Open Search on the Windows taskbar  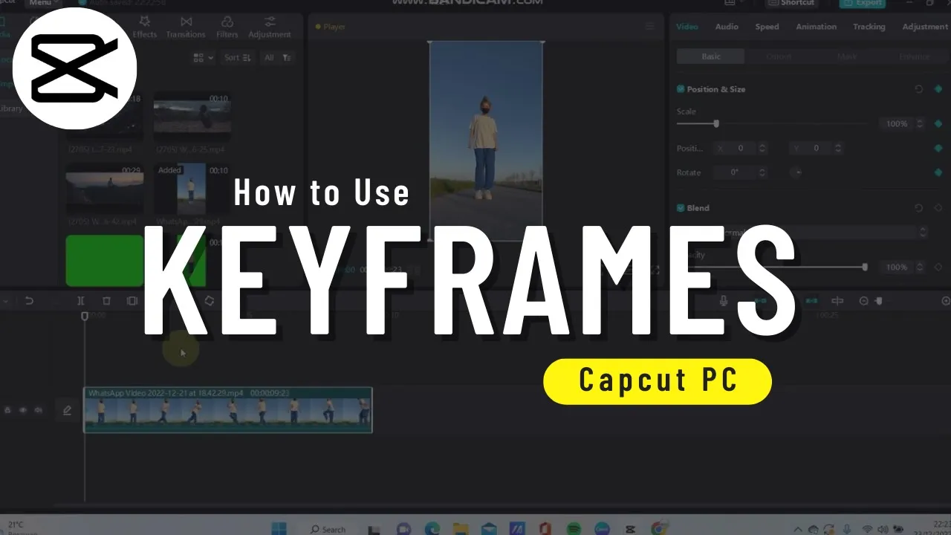pyautogui.click(x=328, y=529)
